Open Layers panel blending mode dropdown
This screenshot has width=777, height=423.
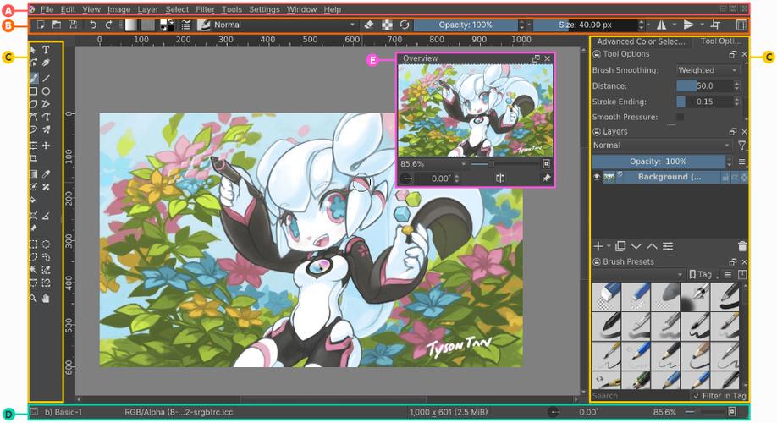662,146
